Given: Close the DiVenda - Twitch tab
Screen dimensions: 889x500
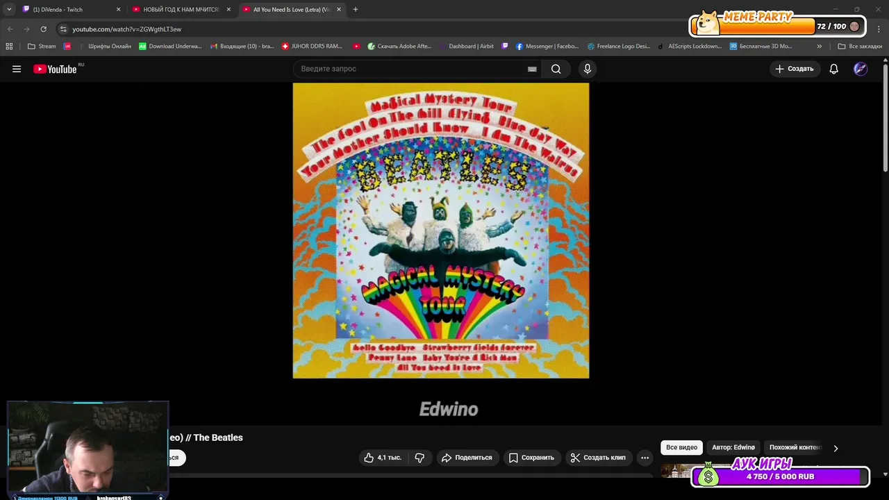Looking at the screenshot, I should click(x=118, y=10).
